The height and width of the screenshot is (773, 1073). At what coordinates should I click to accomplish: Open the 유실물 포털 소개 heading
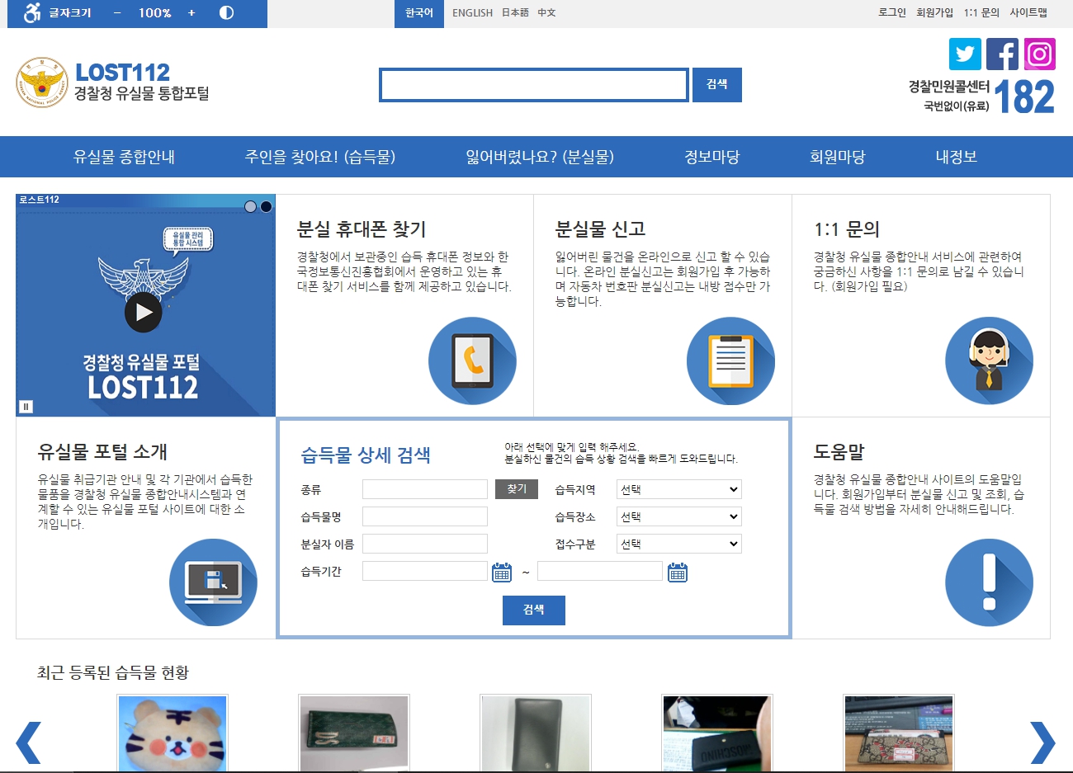tap(102, 452)
